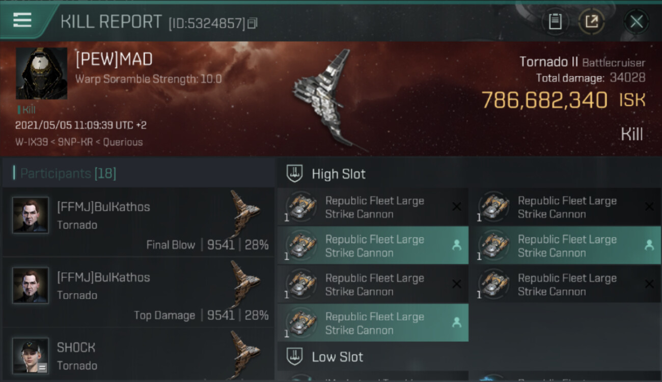
Task: Open the Low Slot section icon
Action: pyautogui.click(x=295, y=357)
